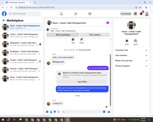153x122 pixels.
Task: Bookmark this page with the star
Action: [140, 8]
